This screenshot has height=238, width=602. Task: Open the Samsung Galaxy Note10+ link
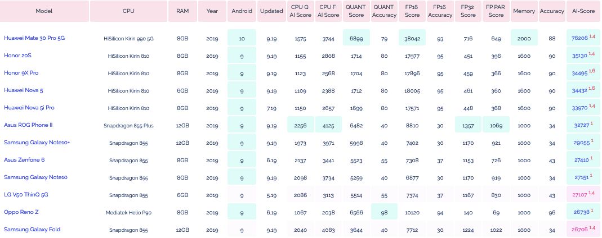(x=37, y=143)
